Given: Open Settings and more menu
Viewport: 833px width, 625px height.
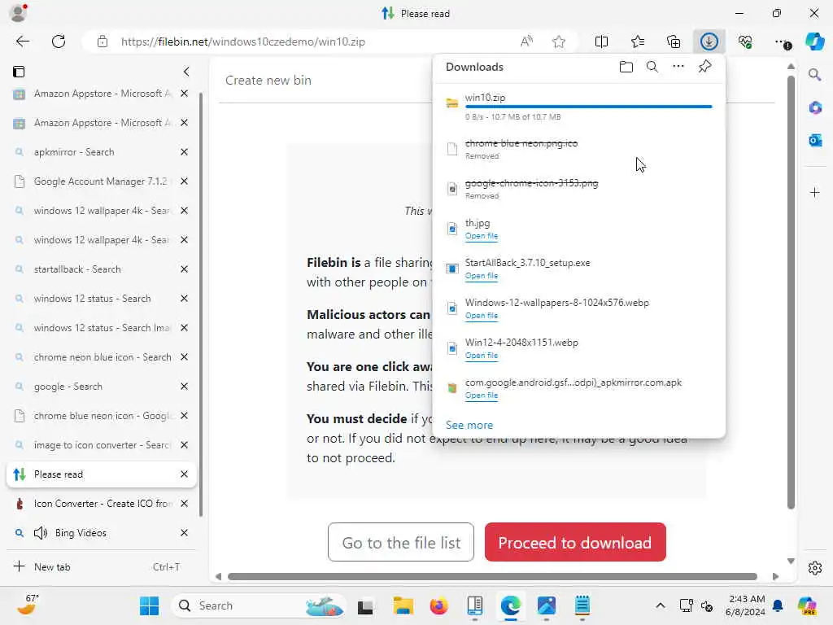Looking at the screenshot, I should point(782,42).
